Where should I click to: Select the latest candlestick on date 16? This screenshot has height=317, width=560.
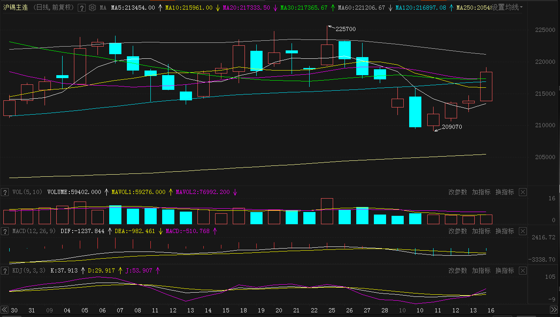pos(486,86)
